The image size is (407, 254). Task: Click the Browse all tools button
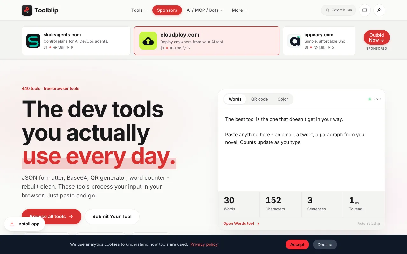pos(52,217)
